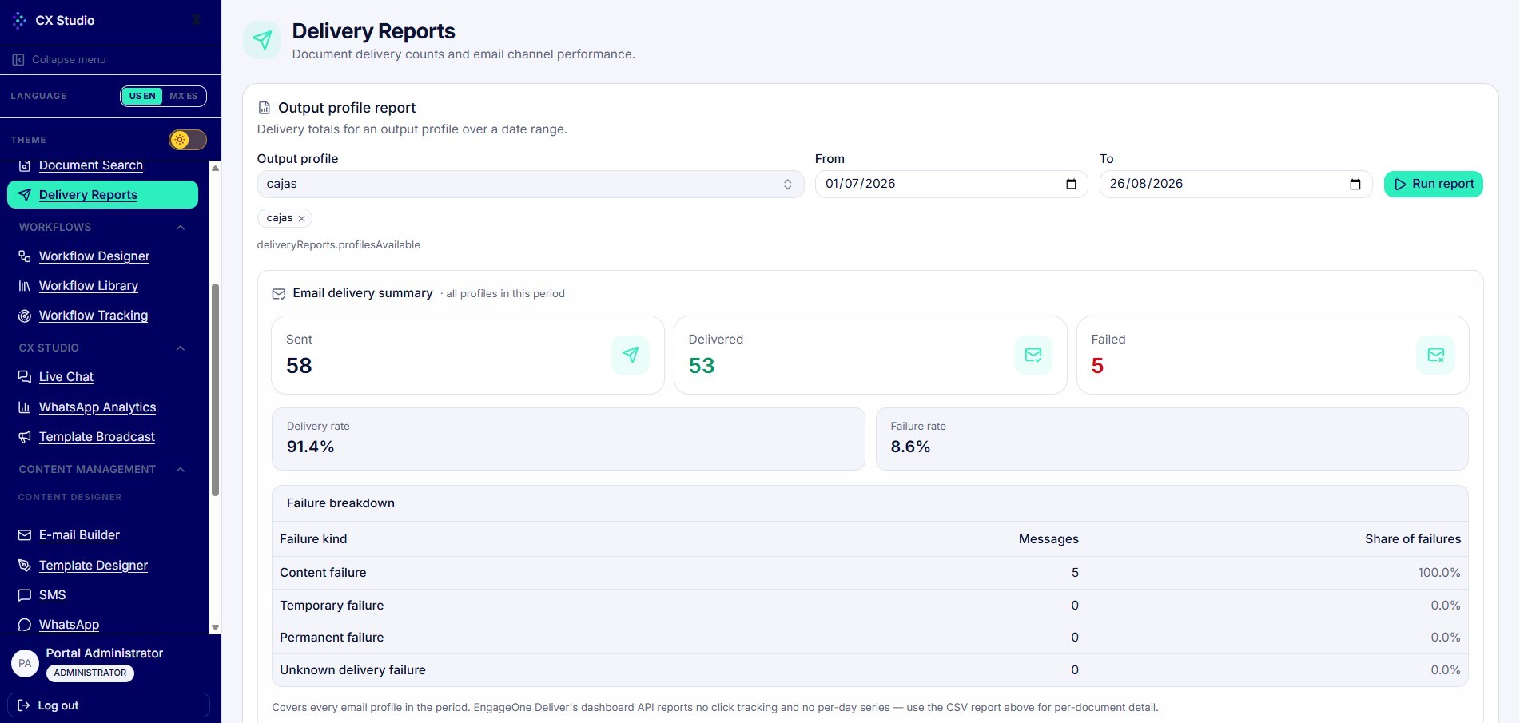This screenshot has width=1520, height=723.
Task: Click the Workflow Tracking target icon
Action: click(x=25, y=316)
